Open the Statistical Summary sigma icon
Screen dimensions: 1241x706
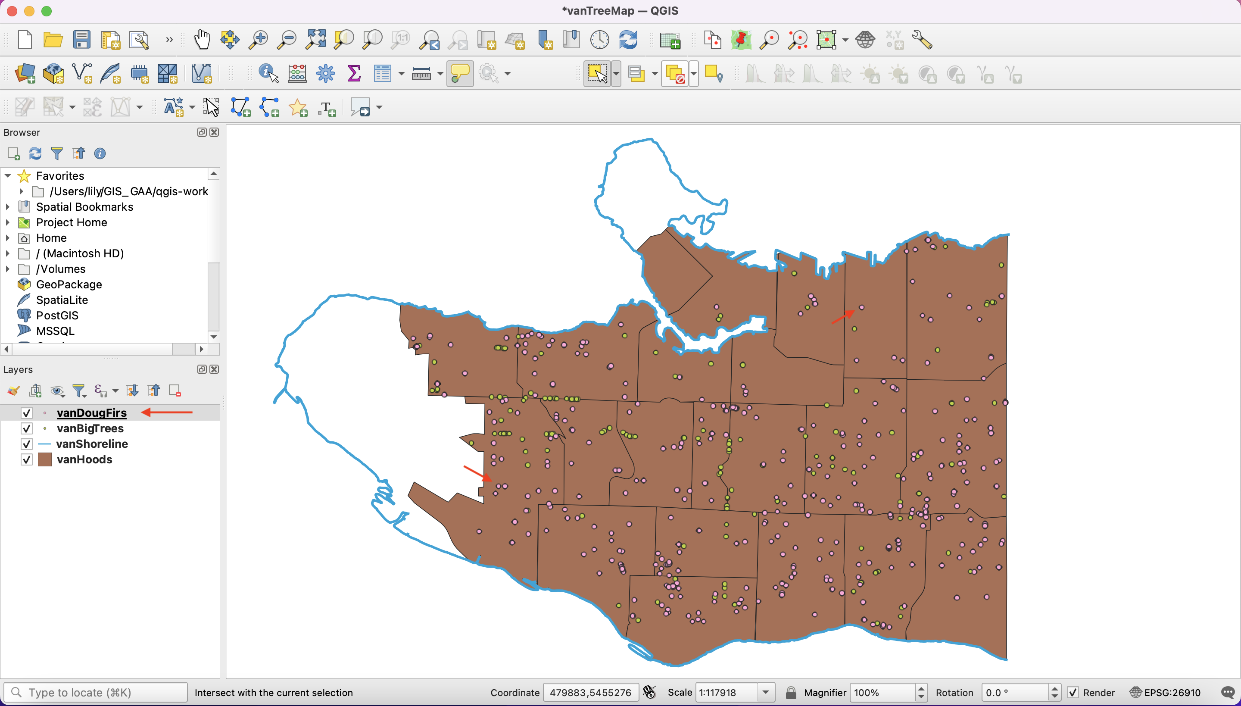[354, 74]
